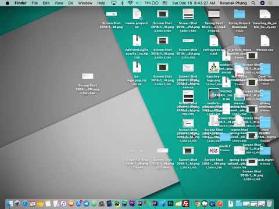Open the Go menu
279x209 pixels.
tap(71, 3)
